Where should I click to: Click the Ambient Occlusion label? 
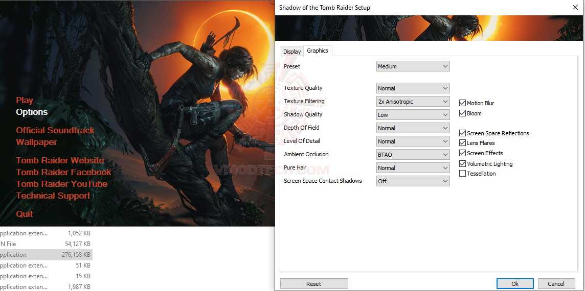[x=306, y=154]
